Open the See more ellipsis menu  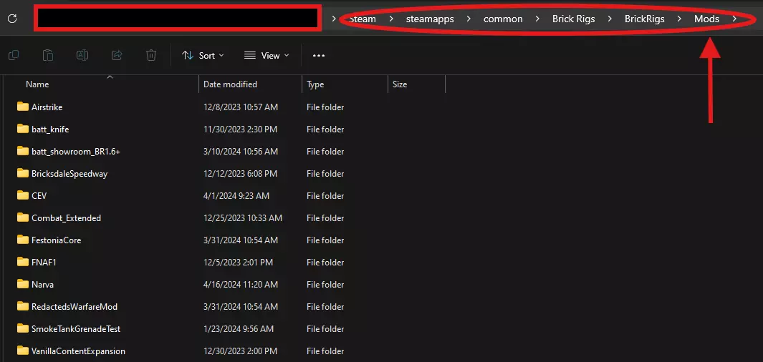coord(319,55)
